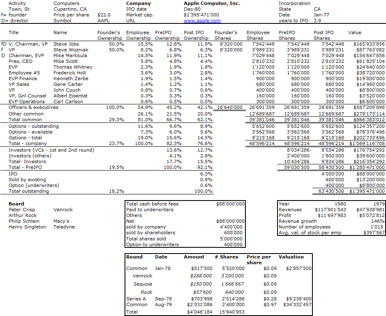Click the Arthur Rock board member cell

(22, 215)
